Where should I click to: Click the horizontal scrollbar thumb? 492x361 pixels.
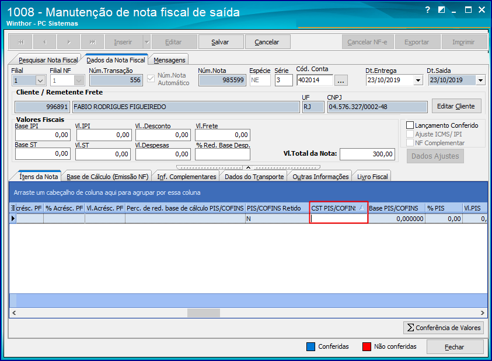click(x=204, y=313)
